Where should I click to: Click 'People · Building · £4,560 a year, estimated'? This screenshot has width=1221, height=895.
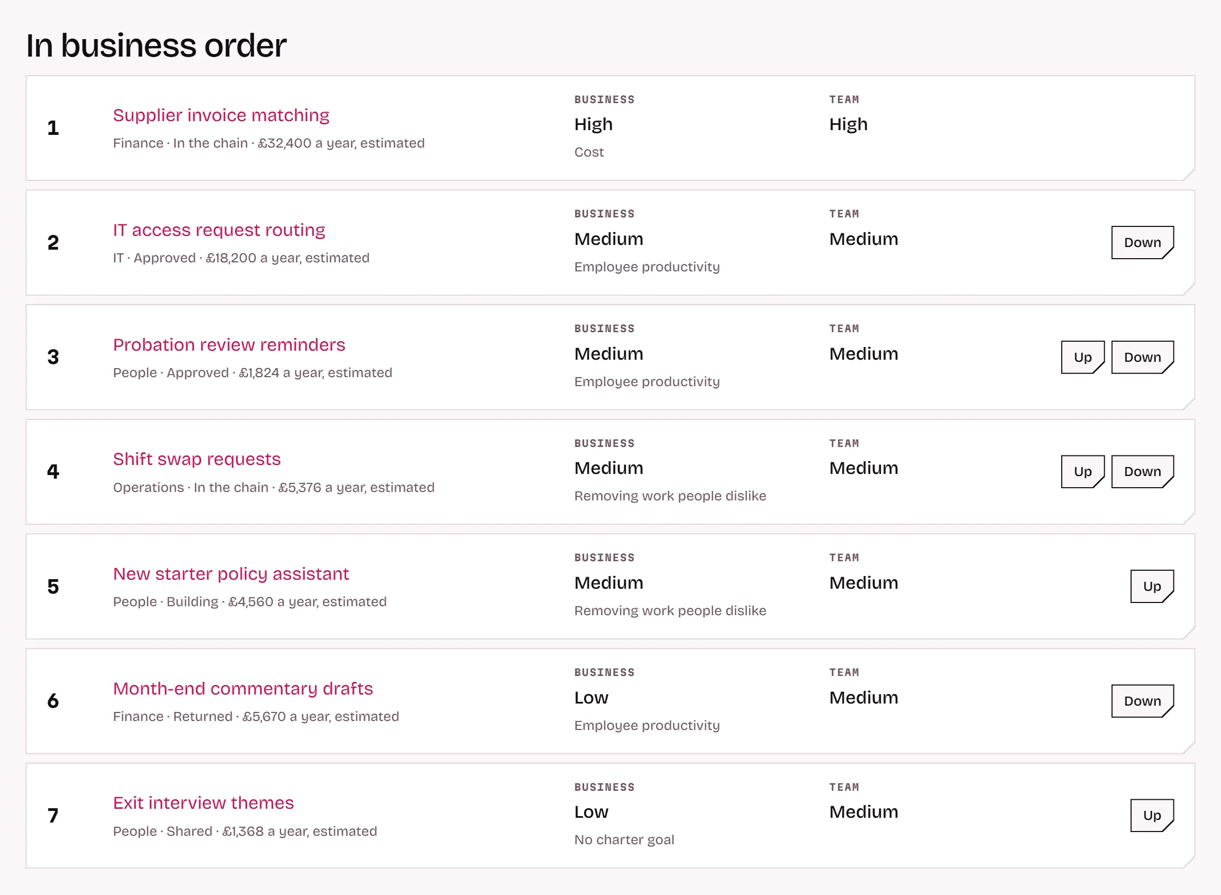250,602
